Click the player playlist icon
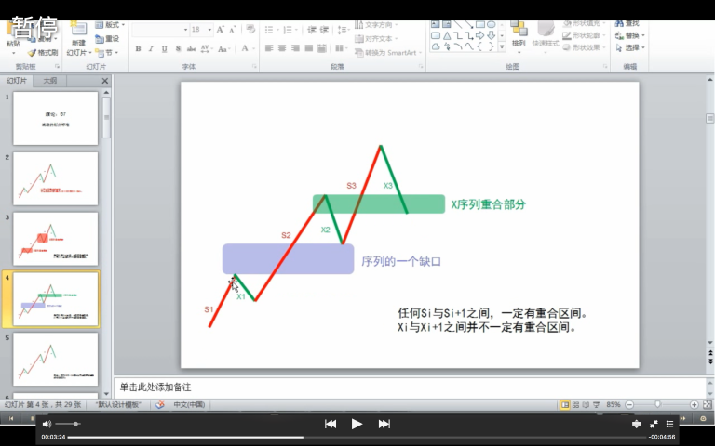The image size is (715, 446). point(669,424)
